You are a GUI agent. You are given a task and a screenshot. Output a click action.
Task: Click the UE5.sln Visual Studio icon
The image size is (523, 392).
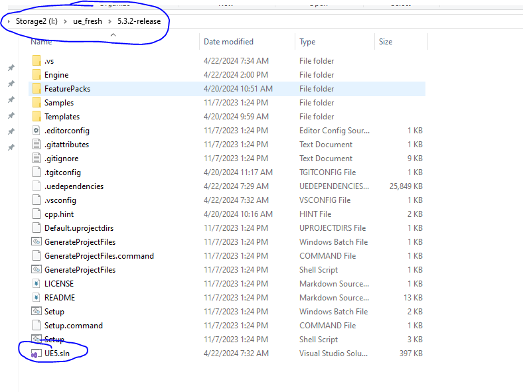pos(37,354)
